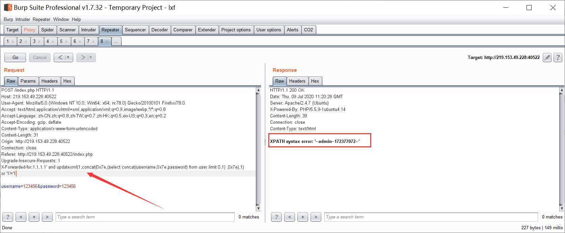Go back to previous request in history
The width and height of the screenshot is (565, 233).
click(x=60, y=57)
